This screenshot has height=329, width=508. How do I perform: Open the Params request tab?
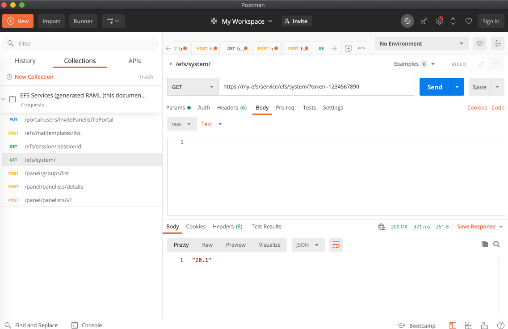178,108
